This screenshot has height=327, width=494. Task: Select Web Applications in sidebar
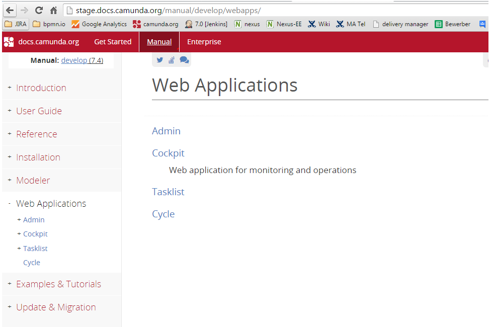51,204
